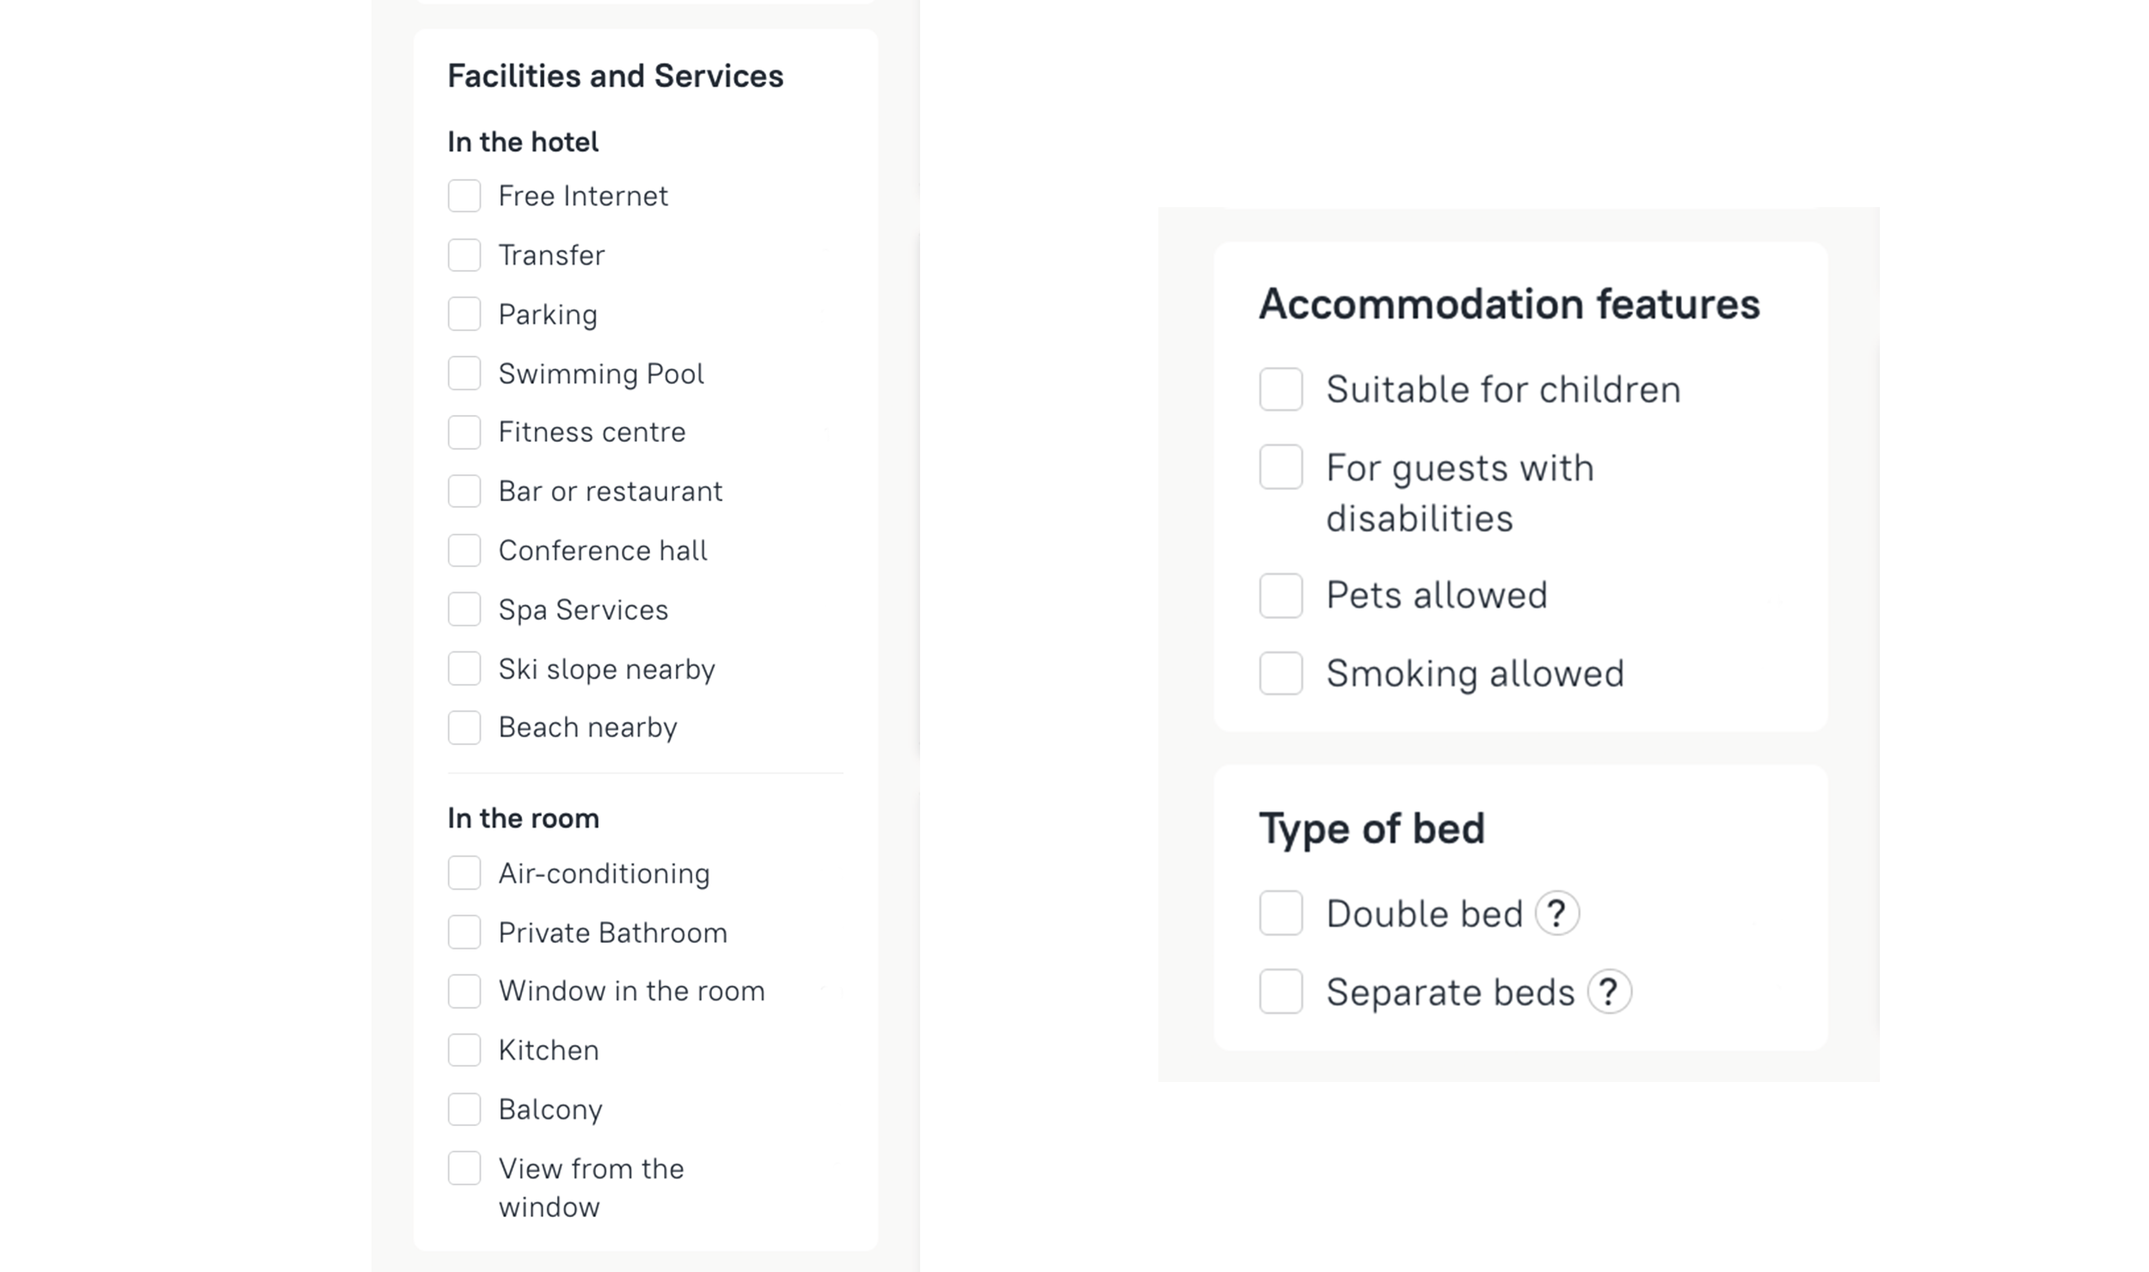Viewport: 2149px width, 1272px height.
Task: Toggle the Kitchen checkbox
Action: 464,1050
